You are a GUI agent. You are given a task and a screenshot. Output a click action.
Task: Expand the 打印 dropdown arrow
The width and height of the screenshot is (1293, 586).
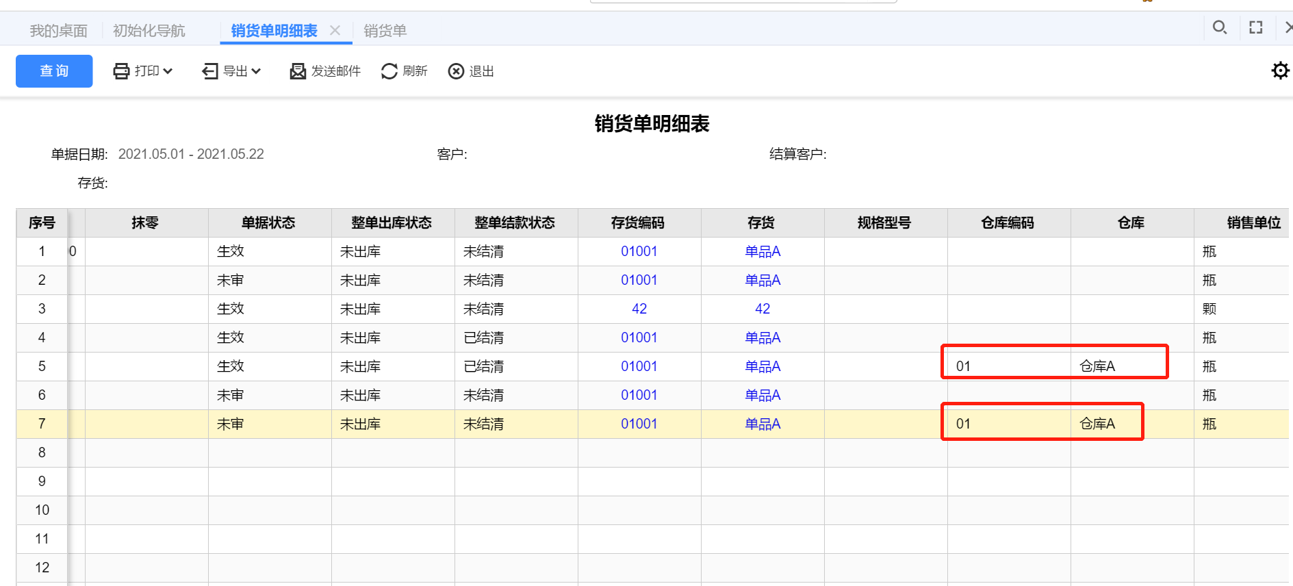[168, 71]
